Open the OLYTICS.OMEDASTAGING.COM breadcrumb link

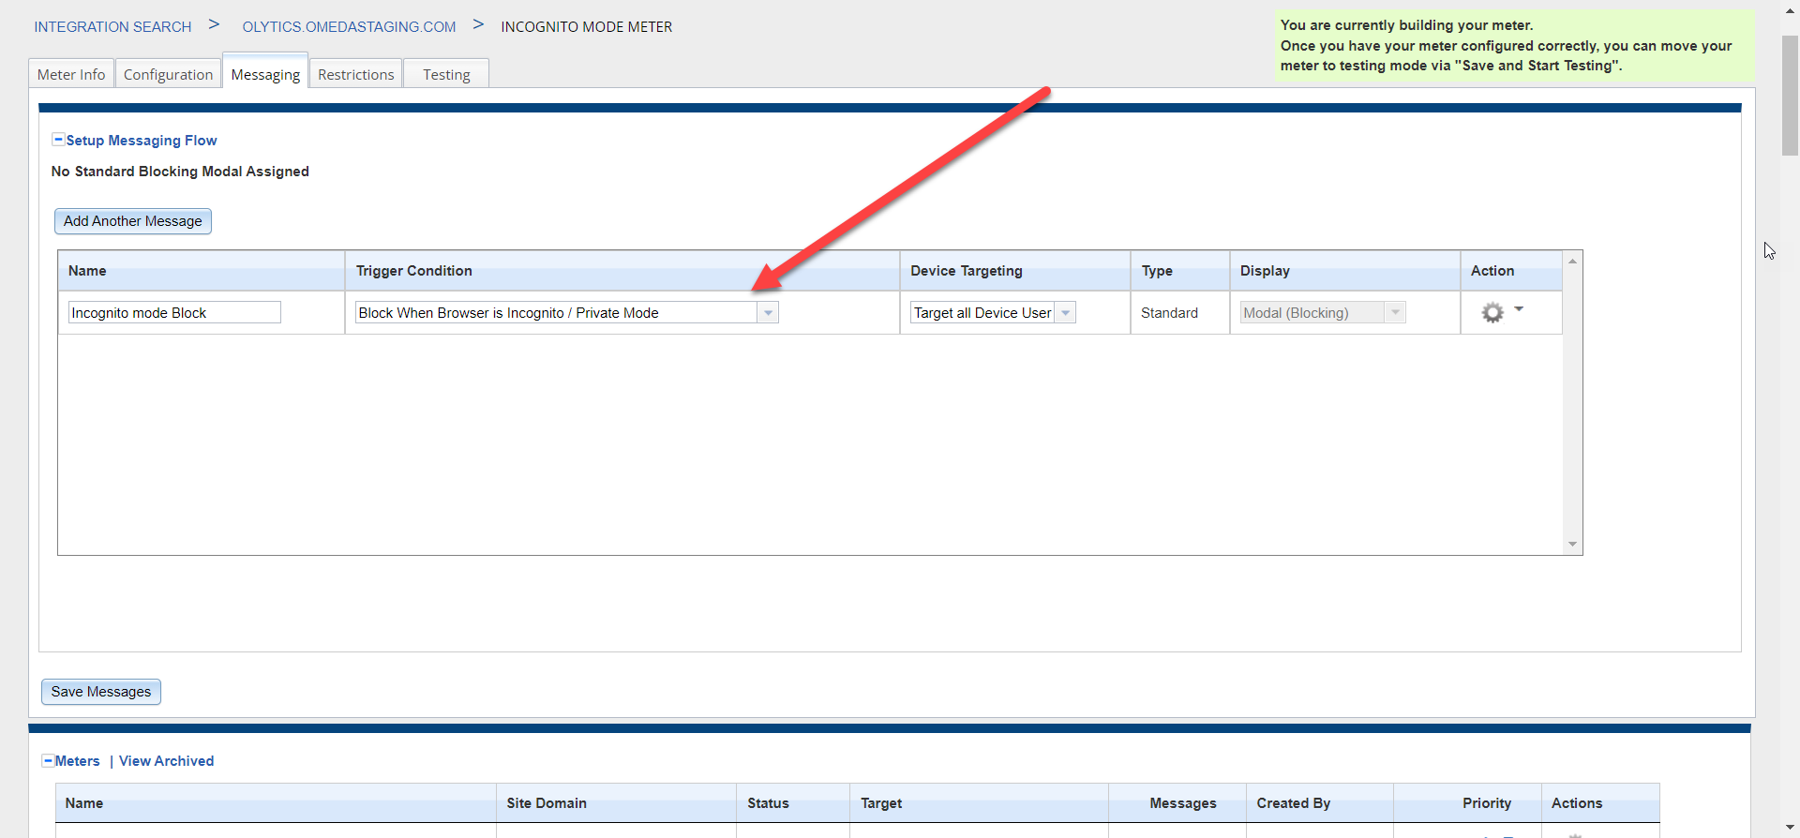(349, 27)
